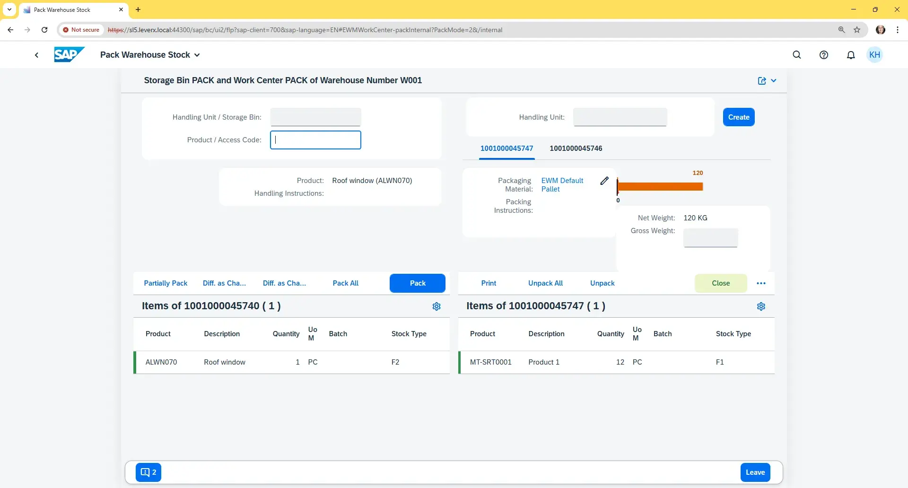
Task: Open the KH user profile avatar
Action: [x=875, y=55]
